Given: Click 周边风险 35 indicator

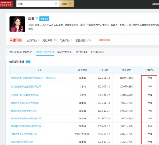Looking at the screenshot, I should [50, 40].
